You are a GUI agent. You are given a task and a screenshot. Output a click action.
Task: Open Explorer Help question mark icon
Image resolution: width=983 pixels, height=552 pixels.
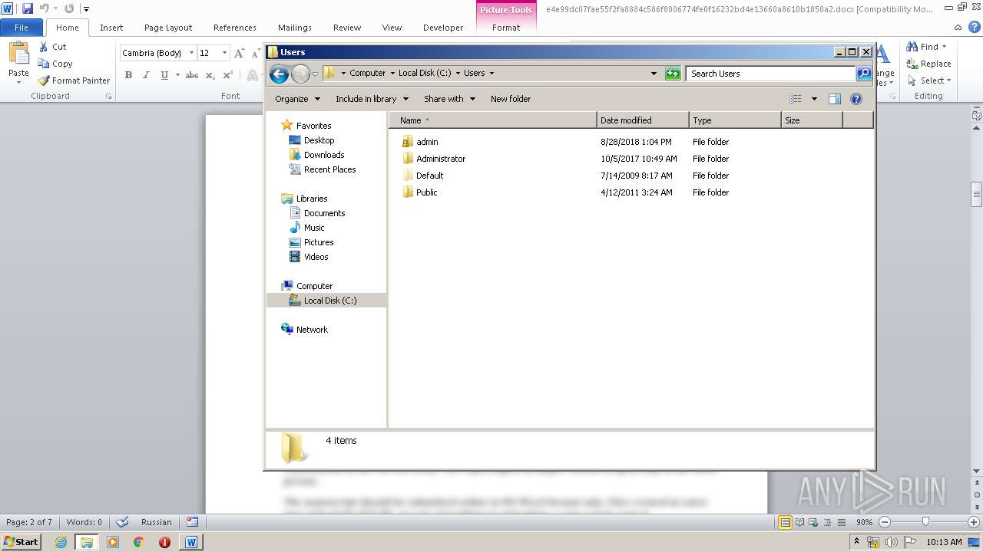point(856,99)
